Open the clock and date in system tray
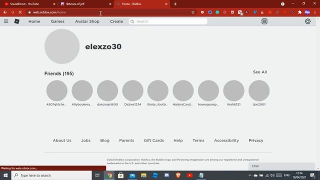 tap(299, 175)
